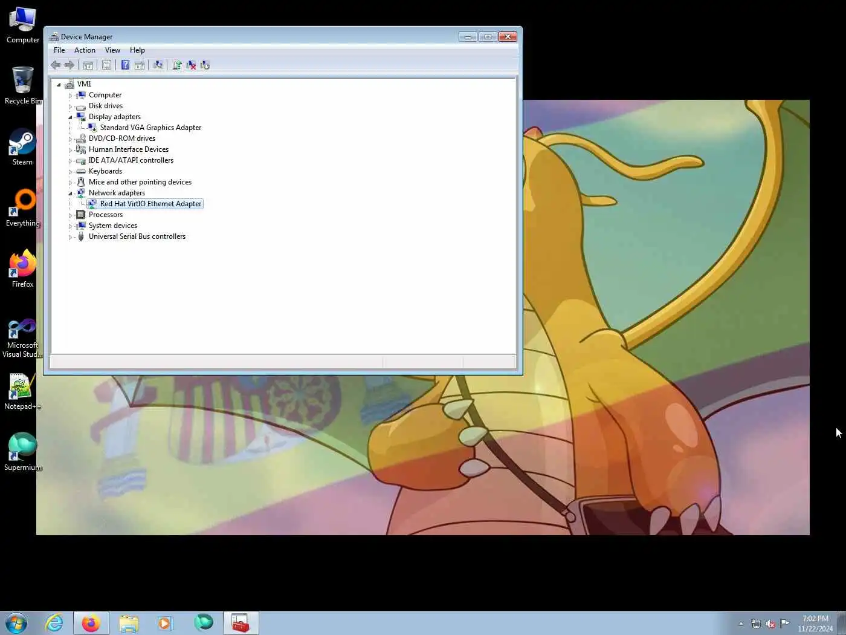The height and width of the screenshot is (635, 846).
Task: Select Red Hat VirtIO Ethernet Adapter
Action: [x=150, y=204]
